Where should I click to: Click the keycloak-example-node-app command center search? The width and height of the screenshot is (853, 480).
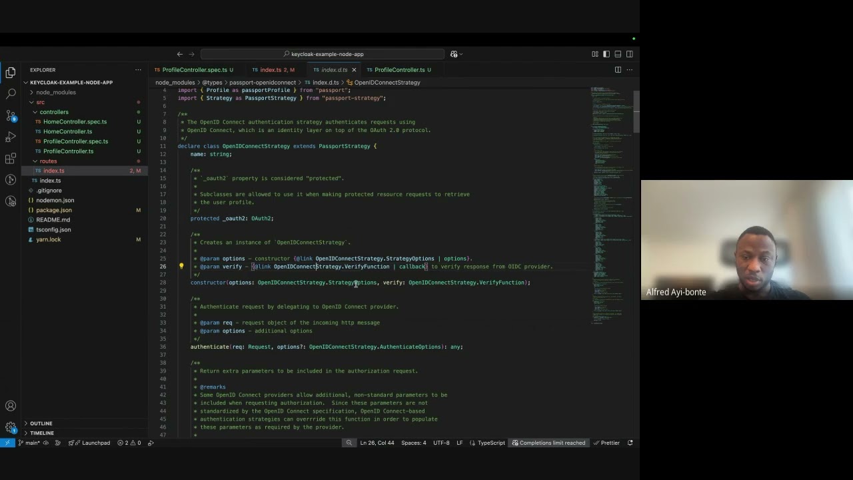[x=323, y=54]
